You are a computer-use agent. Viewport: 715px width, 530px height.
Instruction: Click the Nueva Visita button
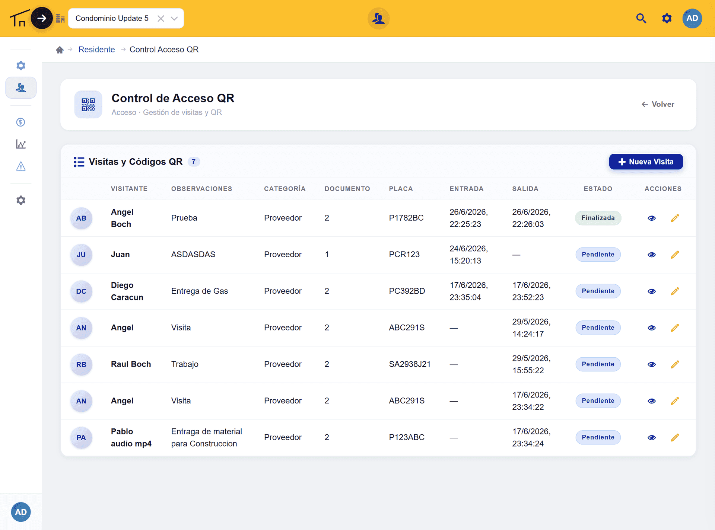(646, 162)
